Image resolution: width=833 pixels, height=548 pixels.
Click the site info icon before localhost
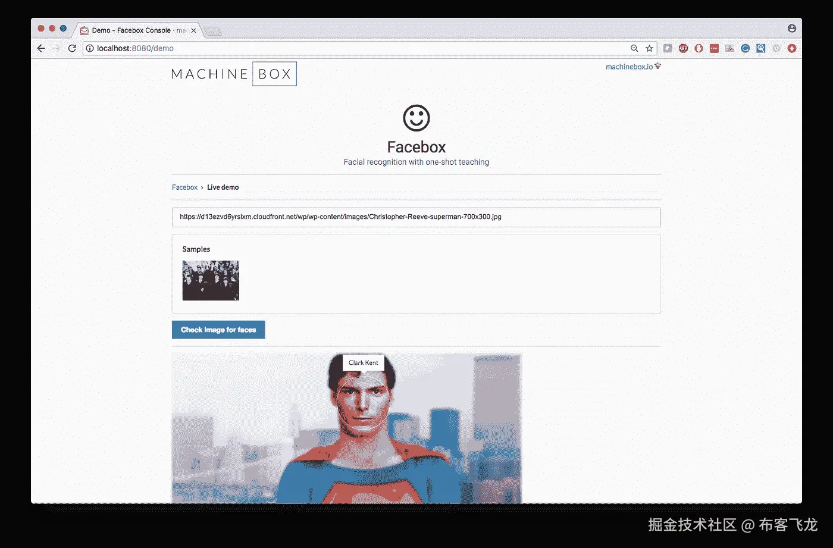pyautogui.click(x=90, y=48)
